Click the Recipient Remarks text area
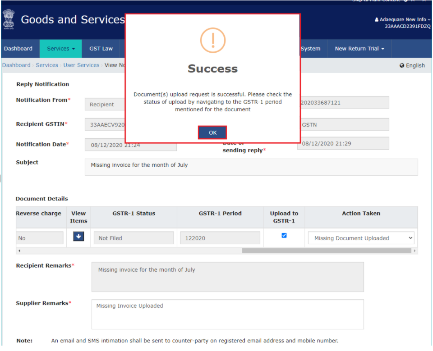This screenshot has width=433, height=351. click(227, 277)
